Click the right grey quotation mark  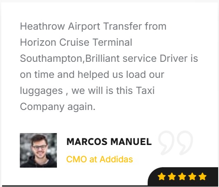tap(184, 143)
